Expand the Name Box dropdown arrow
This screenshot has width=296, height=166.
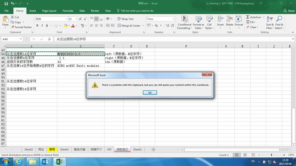pyautogui.click(x=21, y=39)
